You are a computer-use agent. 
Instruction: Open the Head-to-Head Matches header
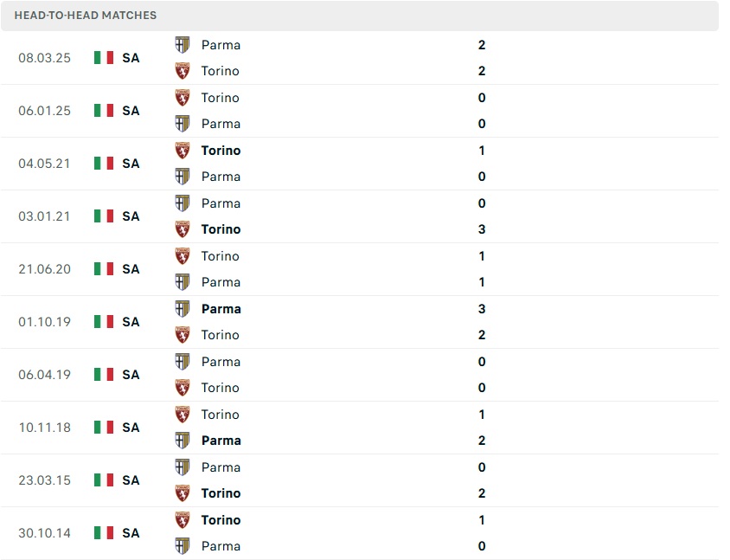click(x=86, y=16)
